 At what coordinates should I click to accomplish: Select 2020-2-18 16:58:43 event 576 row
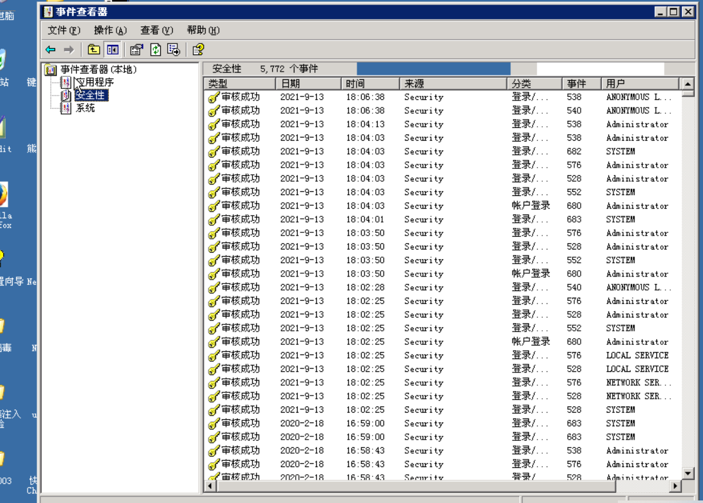(443, 464)
